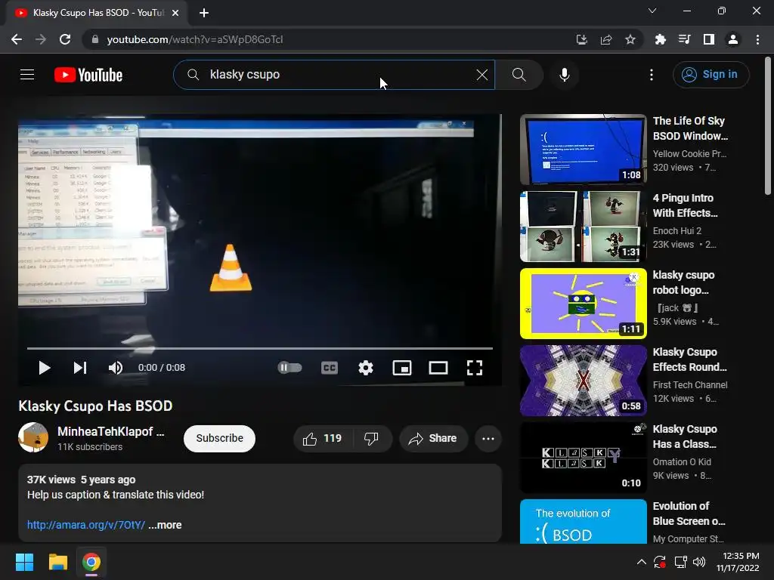Click the magnifier search button
Image resolution: width=774 pixels, height=580 pixels.
coord(519,75)
